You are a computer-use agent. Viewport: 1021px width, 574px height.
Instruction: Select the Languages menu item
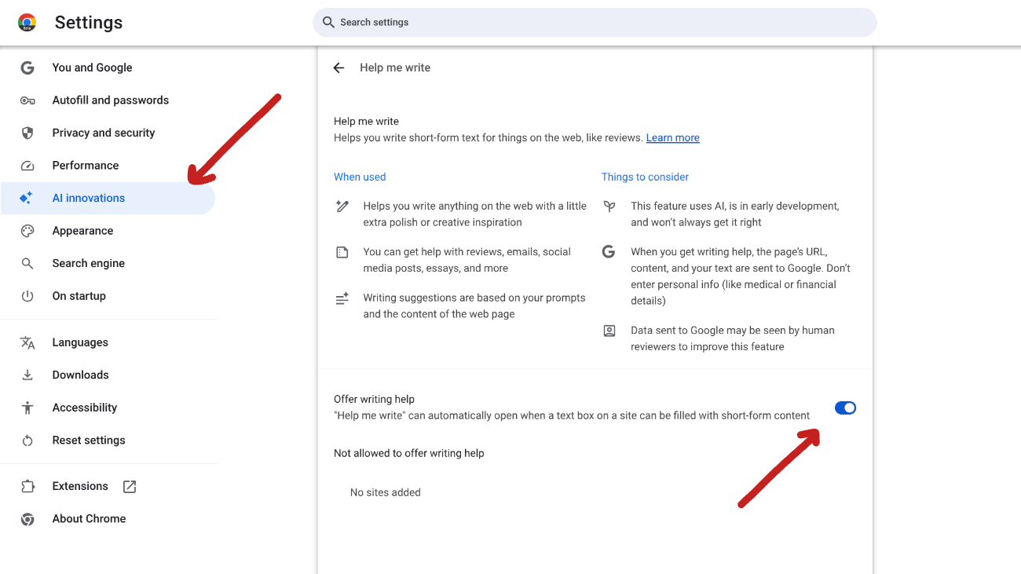coord(80,342)
